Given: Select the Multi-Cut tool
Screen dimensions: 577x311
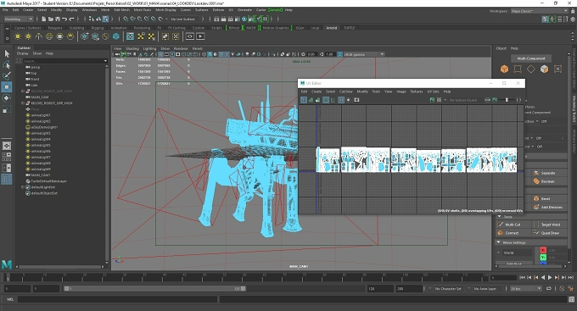Looking at the screenshot, I should pyautogui.click(x=513, y=225).
